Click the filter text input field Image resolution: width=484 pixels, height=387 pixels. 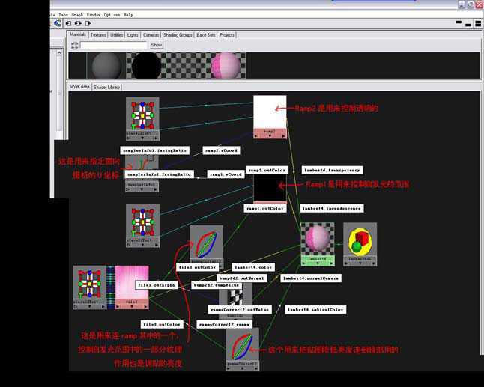pos(114,45)
